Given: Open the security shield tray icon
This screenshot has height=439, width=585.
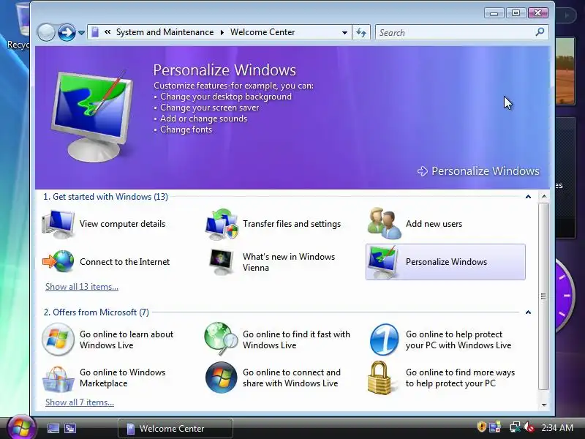Looking at the screenshot, I should pyautogui.click(x=482, y=427).
